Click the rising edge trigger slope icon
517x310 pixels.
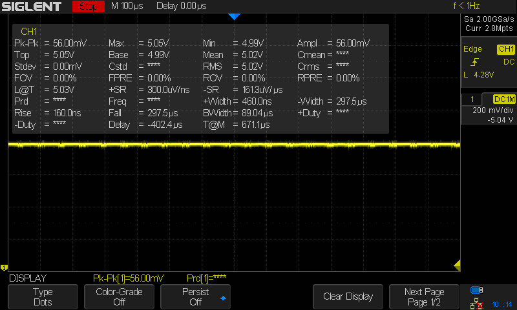475,62
